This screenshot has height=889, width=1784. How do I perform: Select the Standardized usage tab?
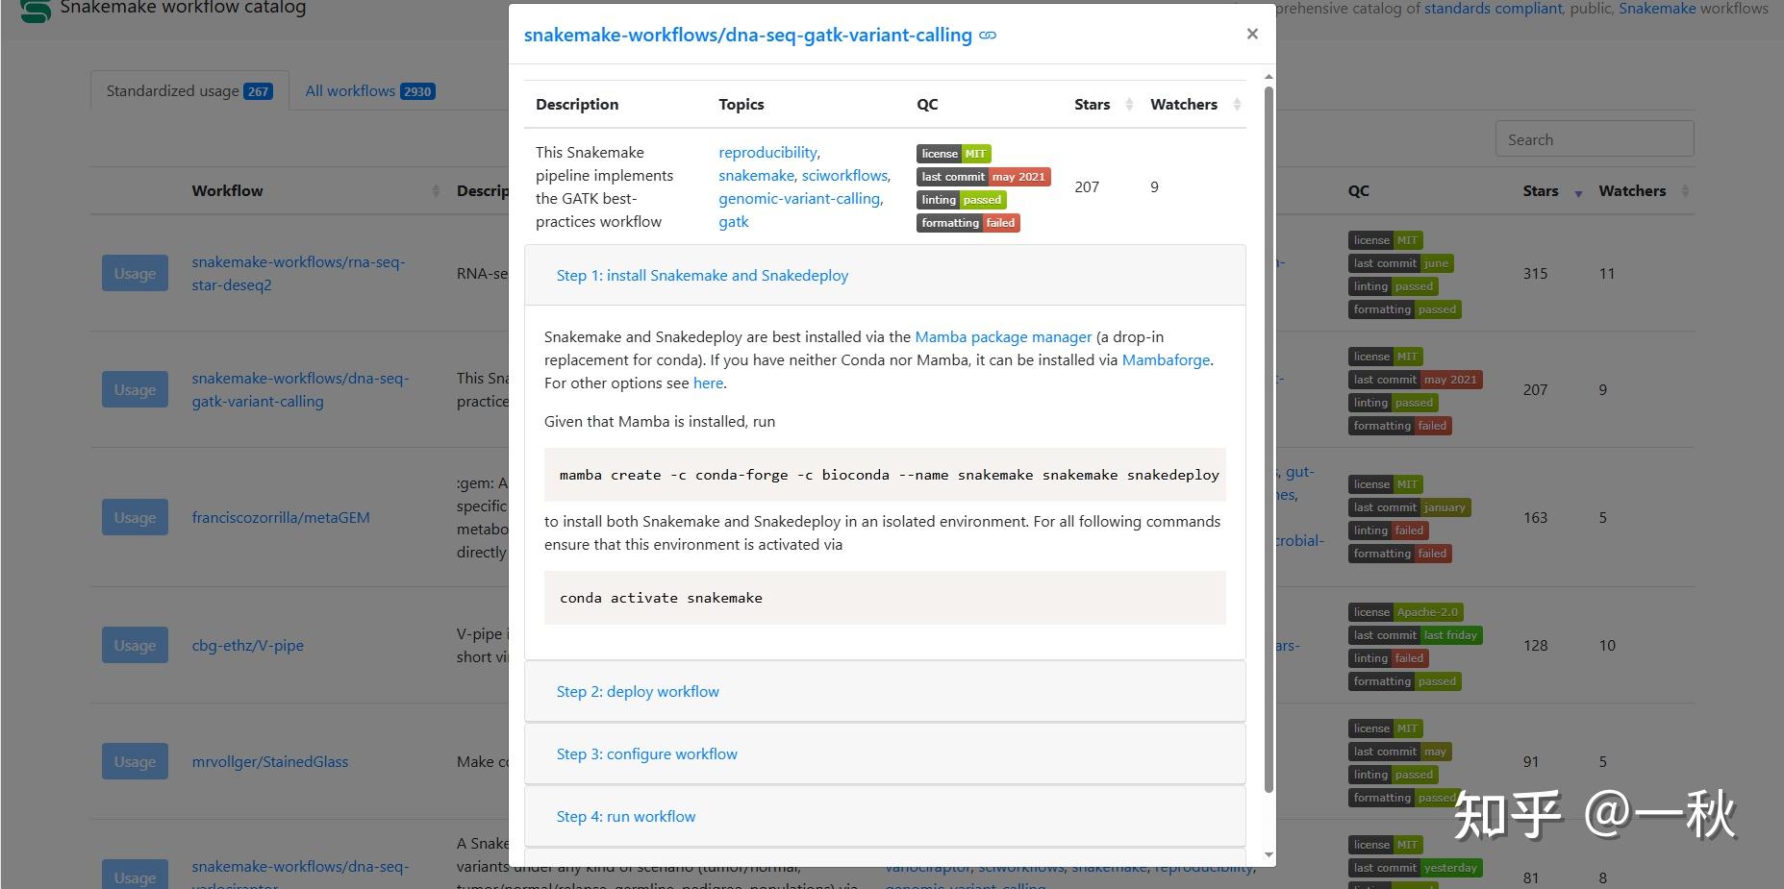point(189,91)
